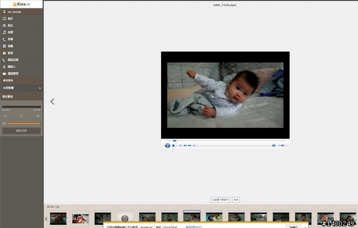Rewind the video in the player
The image size is (358, 228).
pyautogui.click(x=185, y=146)
